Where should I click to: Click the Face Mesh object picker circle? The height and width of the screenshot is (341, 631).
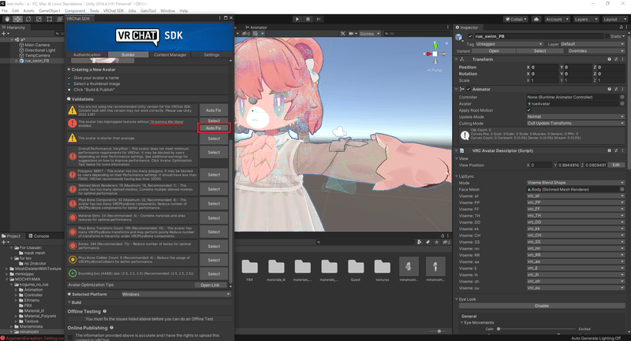pos(622,189)
